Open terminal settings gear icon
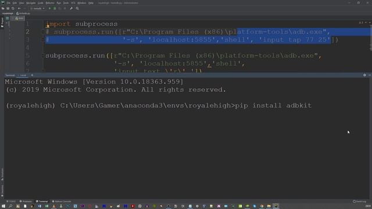 364,75
